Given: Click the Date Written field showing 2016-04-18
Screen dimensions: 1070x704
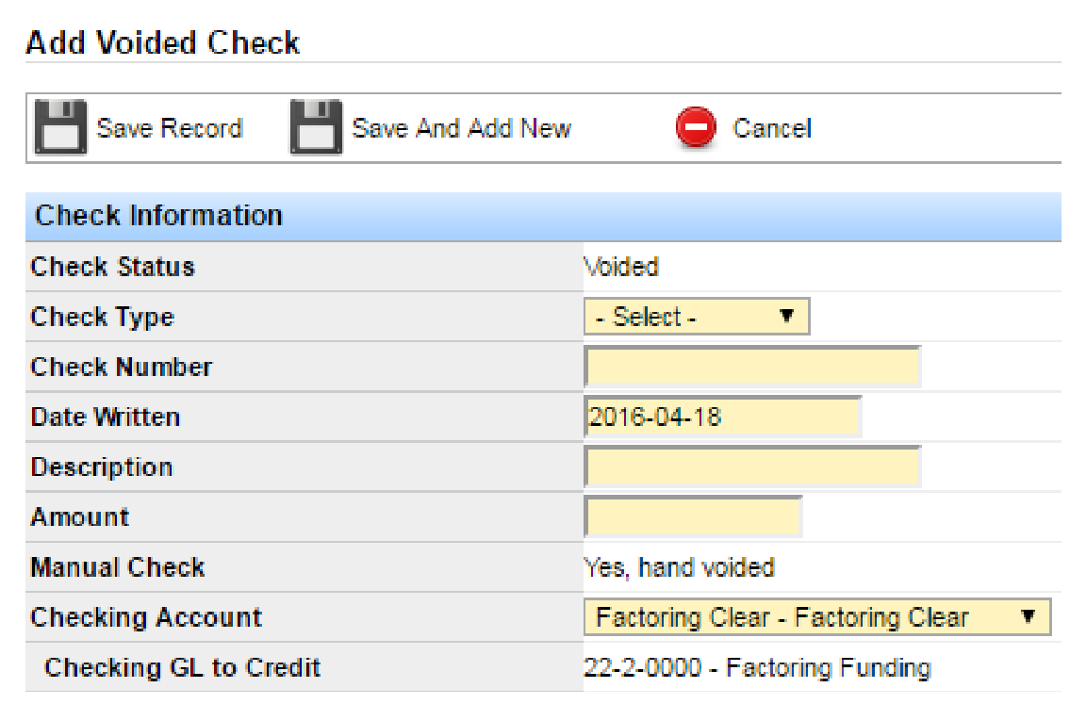Looking at the screenshot, I should (723, 417).
